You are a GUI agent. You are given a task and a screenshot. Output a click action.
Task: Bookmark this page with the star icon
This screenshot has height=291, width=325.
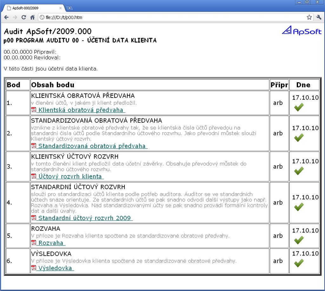309,17
